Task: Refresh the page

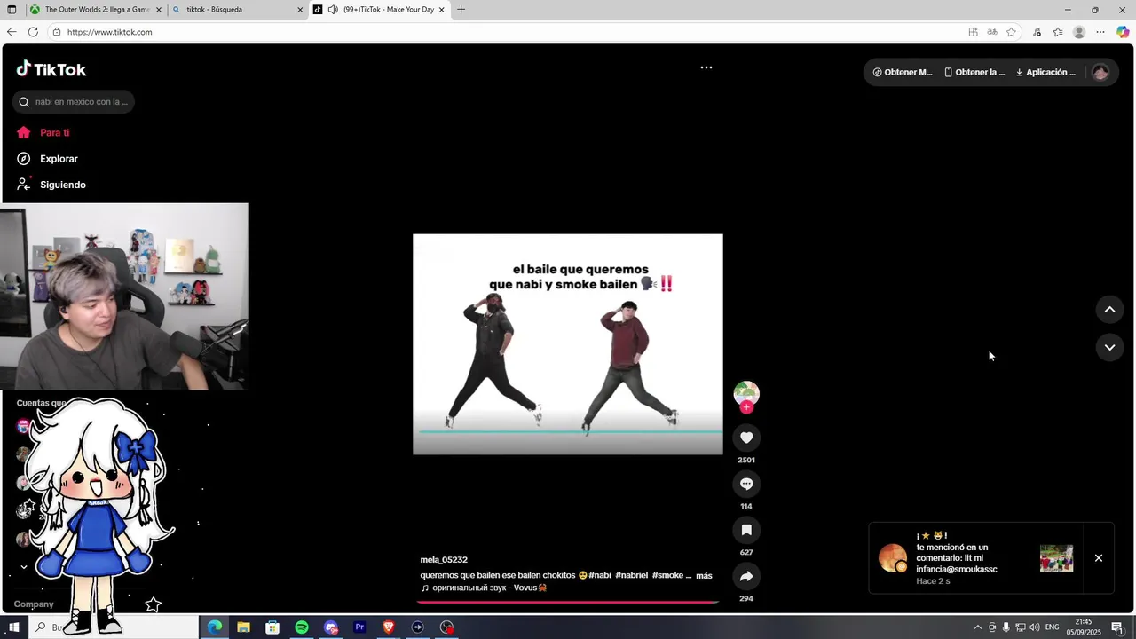Action: 33,32
